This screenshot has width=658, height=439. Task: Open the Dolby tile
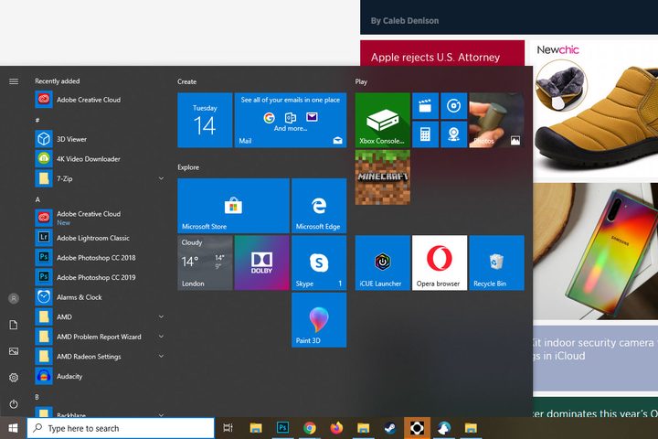[x=262, y=262]
